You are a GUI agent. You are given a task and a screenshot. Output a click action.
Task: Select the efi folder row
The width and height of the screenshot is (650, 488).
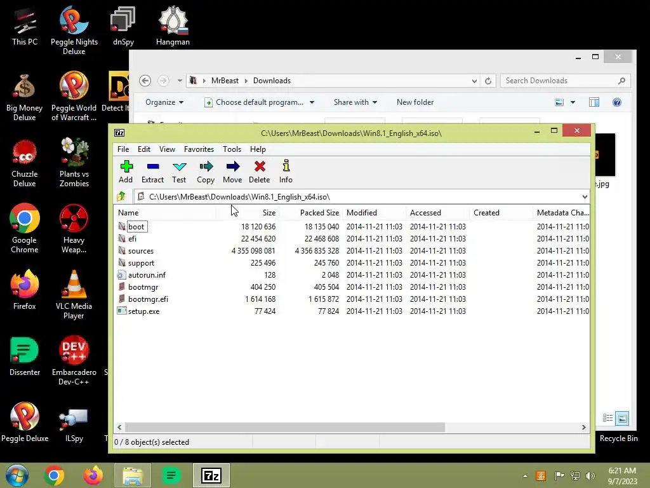(x=352, y=239)
